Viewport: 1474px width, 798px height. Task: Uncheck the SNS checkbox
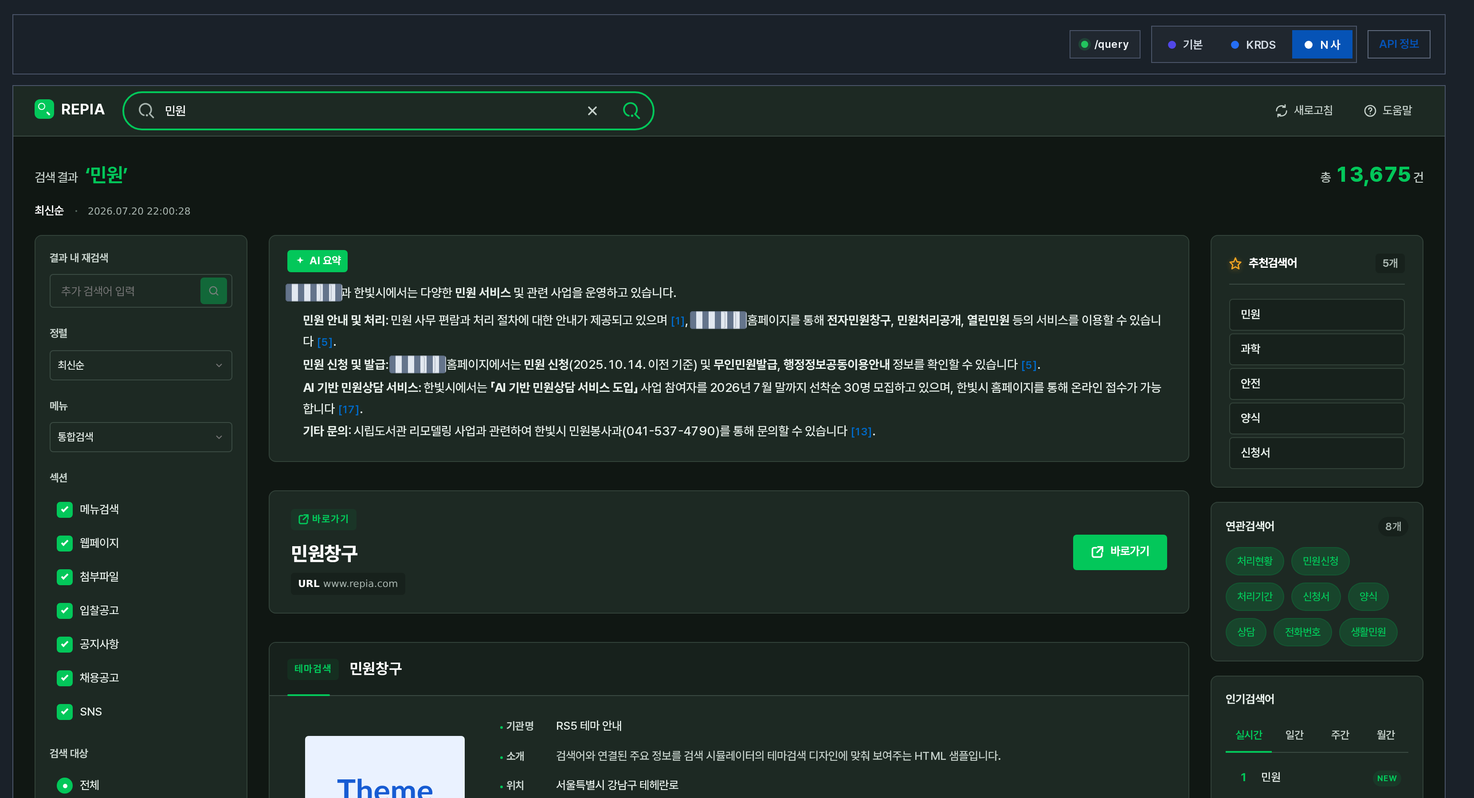(65, 712)
